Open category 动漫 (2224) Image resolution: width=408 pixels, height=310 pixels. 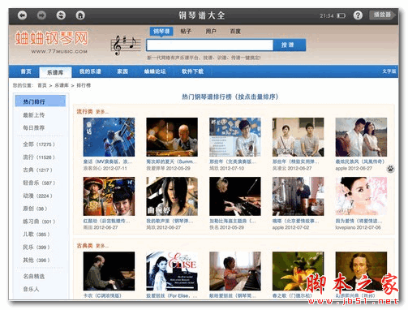pyautogui.click(x=37, y=196)
